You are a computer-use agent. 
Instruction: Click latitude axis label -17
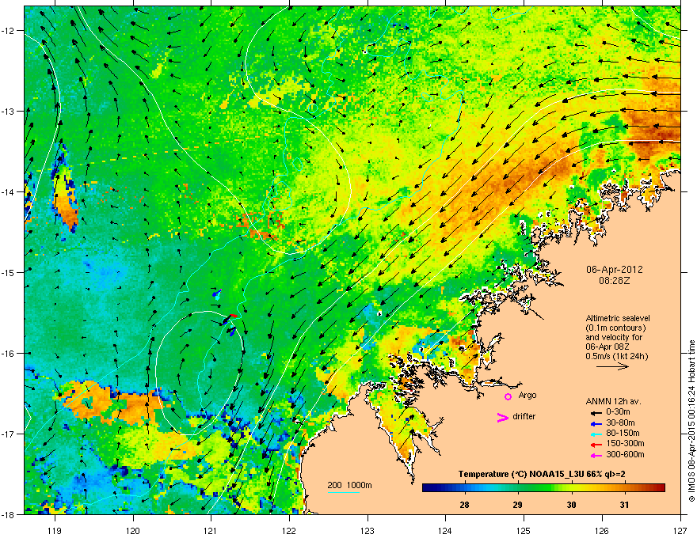point(8,434)
